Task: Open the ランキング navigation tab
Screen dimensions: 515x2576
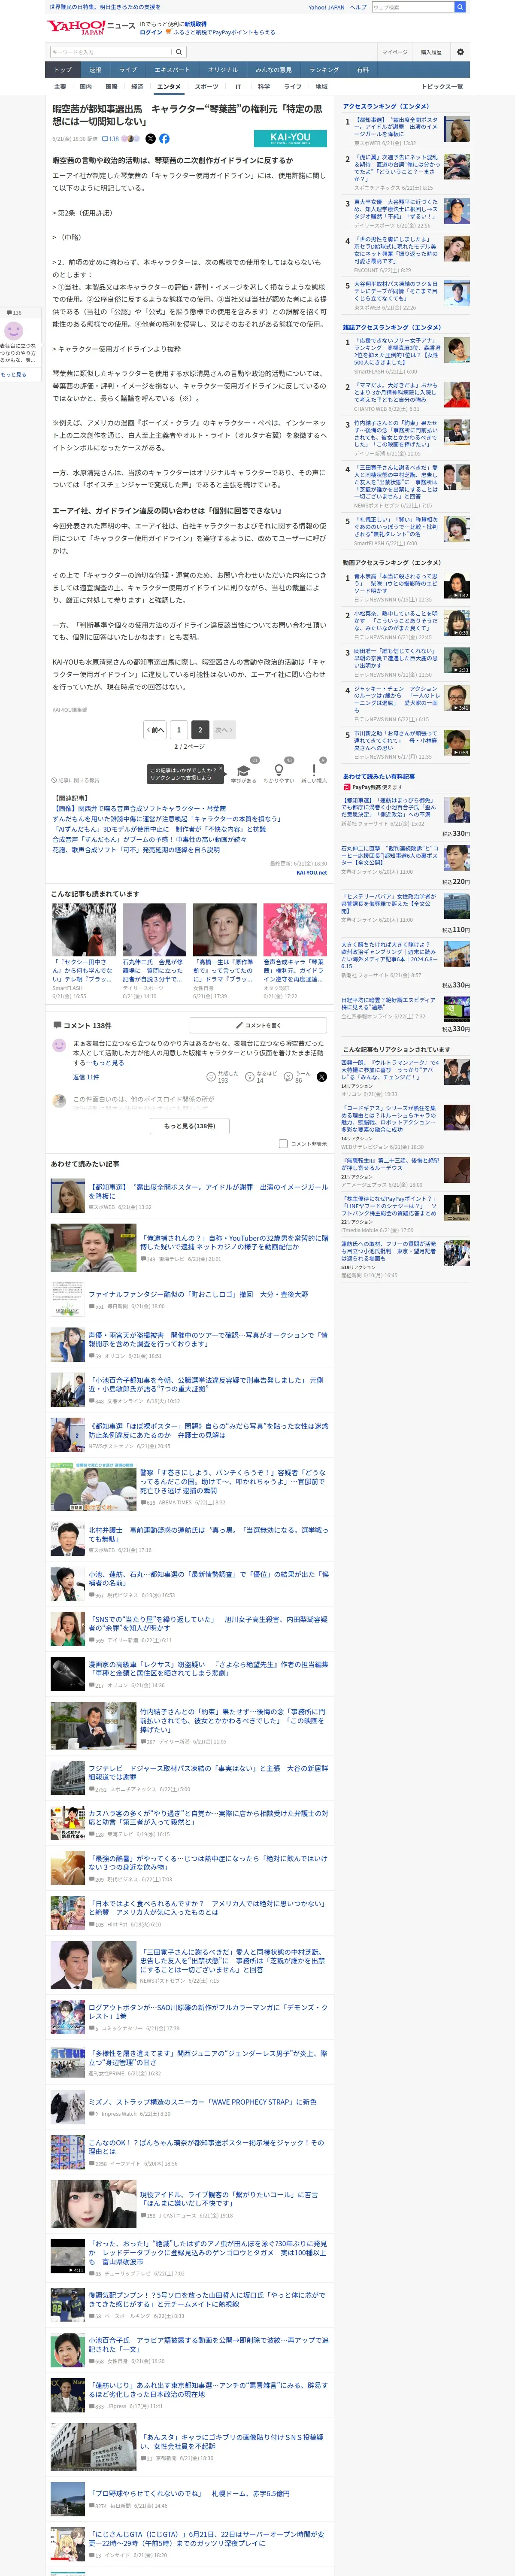Action: pyautogui.click(x=324, y=70)
